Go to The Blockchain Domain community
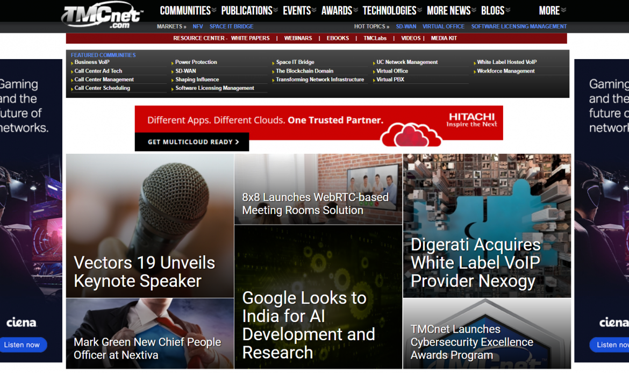The width and height of the screenshot is (629, 373). click(304, 71)
